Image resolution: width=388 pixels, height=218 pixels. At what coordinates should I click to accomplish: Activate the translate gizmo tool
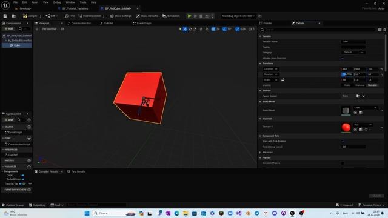pyautogui.click(x=185, y=29)
